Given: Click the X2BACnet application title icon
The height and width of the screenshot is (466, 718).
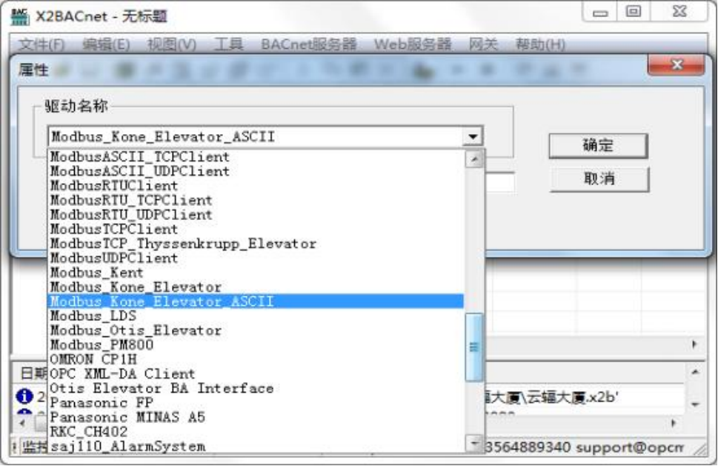Looking at the screenshot, I should (20, 17).
